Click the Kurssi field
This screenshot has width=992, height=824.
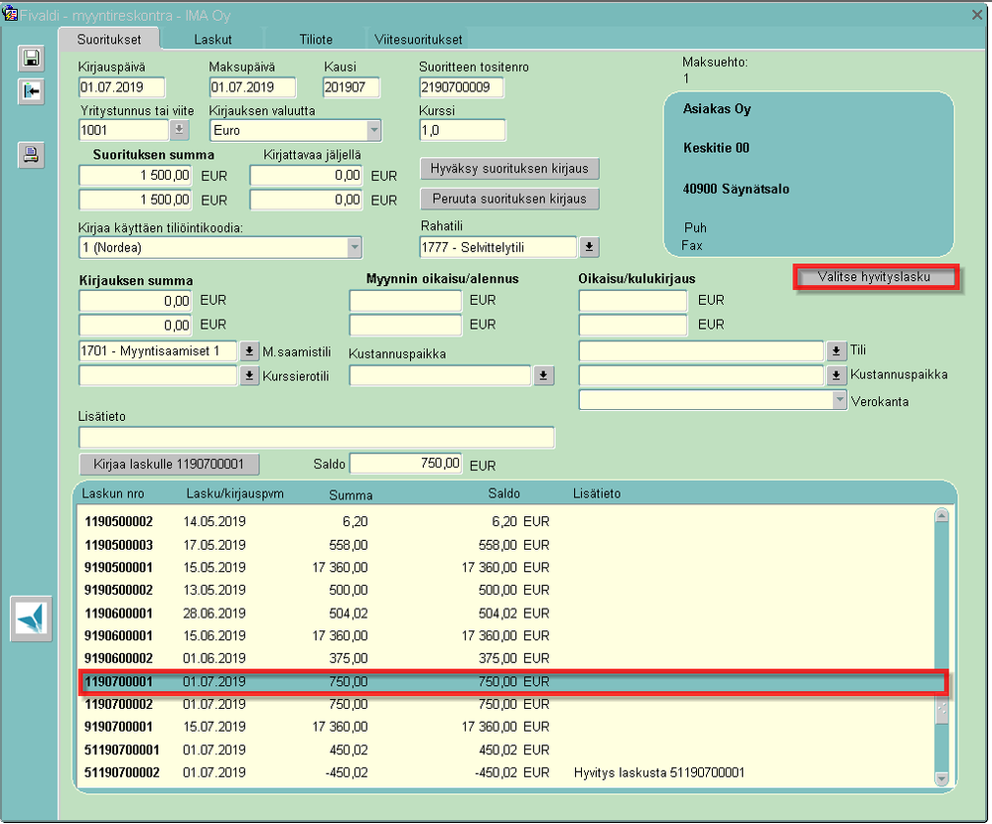[463, 130]
